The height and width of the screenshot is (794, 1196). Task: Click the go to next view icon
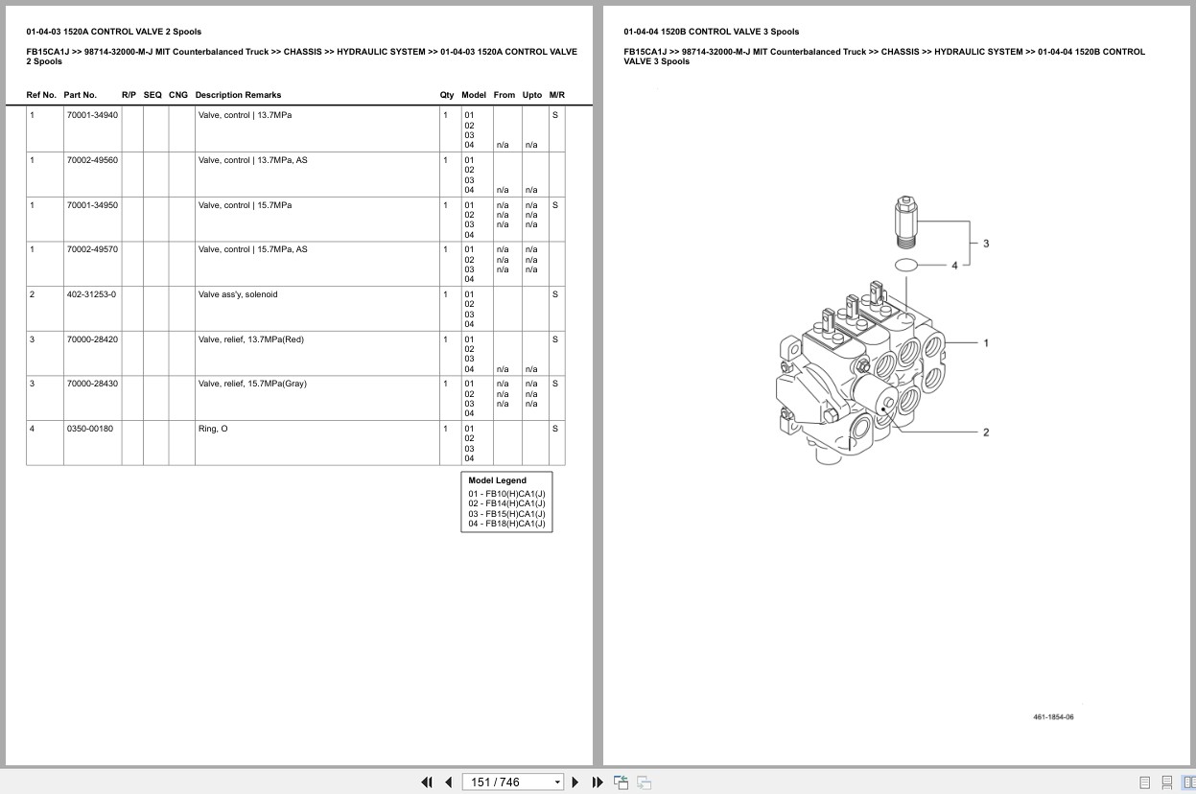pos(644,782)
